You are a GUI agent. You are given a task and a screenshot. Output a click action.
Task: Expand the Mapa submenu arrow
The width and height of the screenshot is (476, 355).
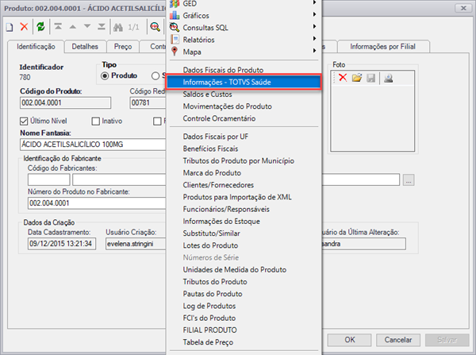[314, 51]
